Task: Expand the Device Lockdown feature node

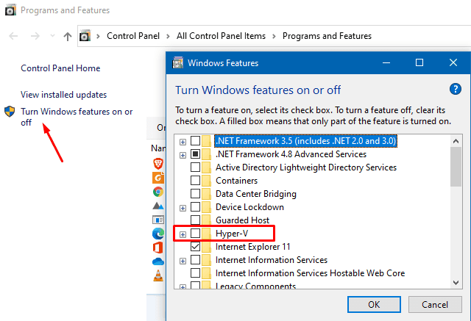Action: click(183, 207)
